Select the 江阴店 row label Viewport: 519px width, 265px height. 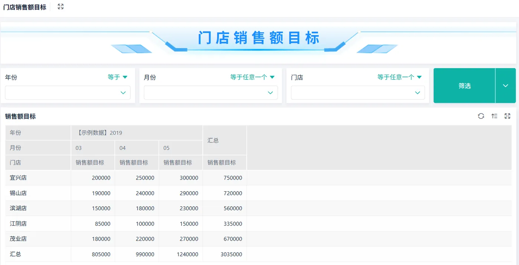point(18,224)
